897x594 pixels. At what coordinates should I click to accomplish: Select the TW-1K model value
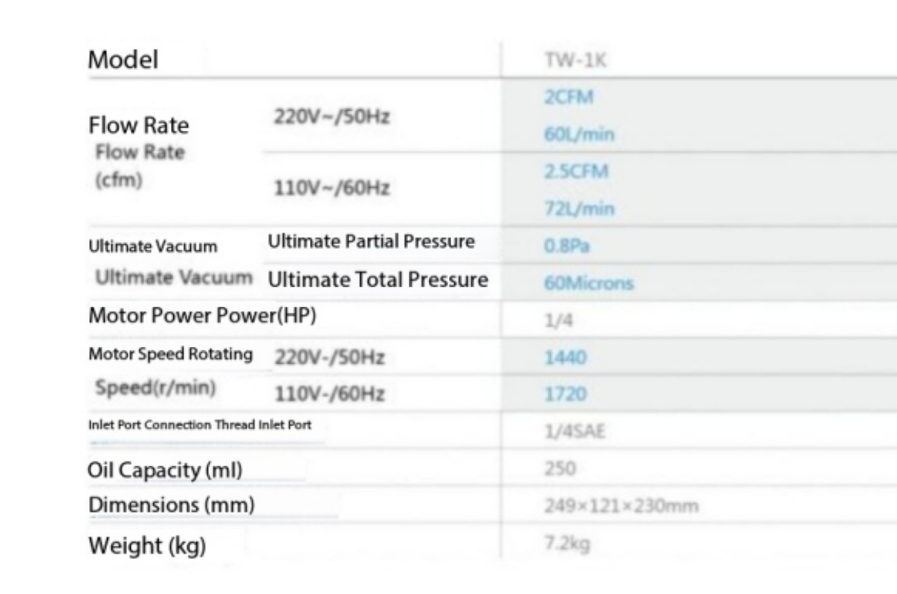[x=566, y=62]
